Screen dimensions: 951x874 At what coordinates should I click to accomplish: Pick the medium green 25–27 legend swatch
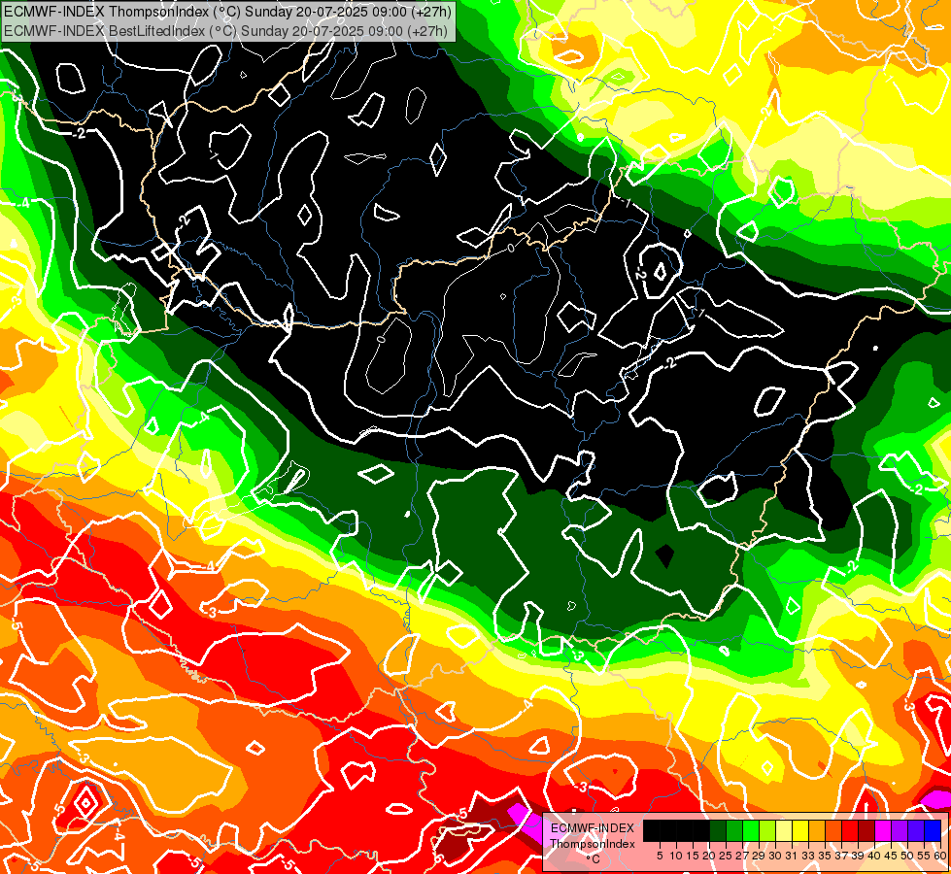[x=734, y=831]
